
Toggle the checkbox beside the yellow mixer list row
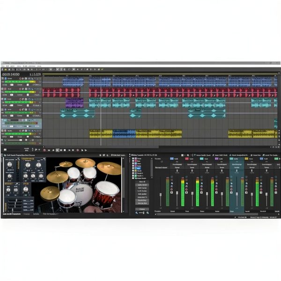click(x=133, y=171)
